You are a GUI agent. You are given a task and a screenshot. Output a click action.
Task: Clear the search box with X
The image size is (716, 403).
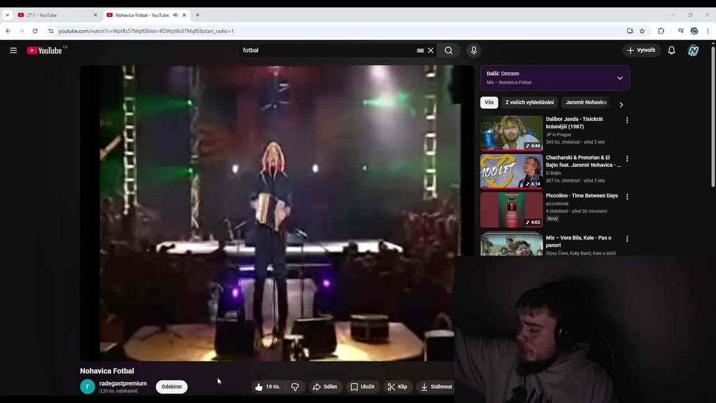tap(431, 50)
